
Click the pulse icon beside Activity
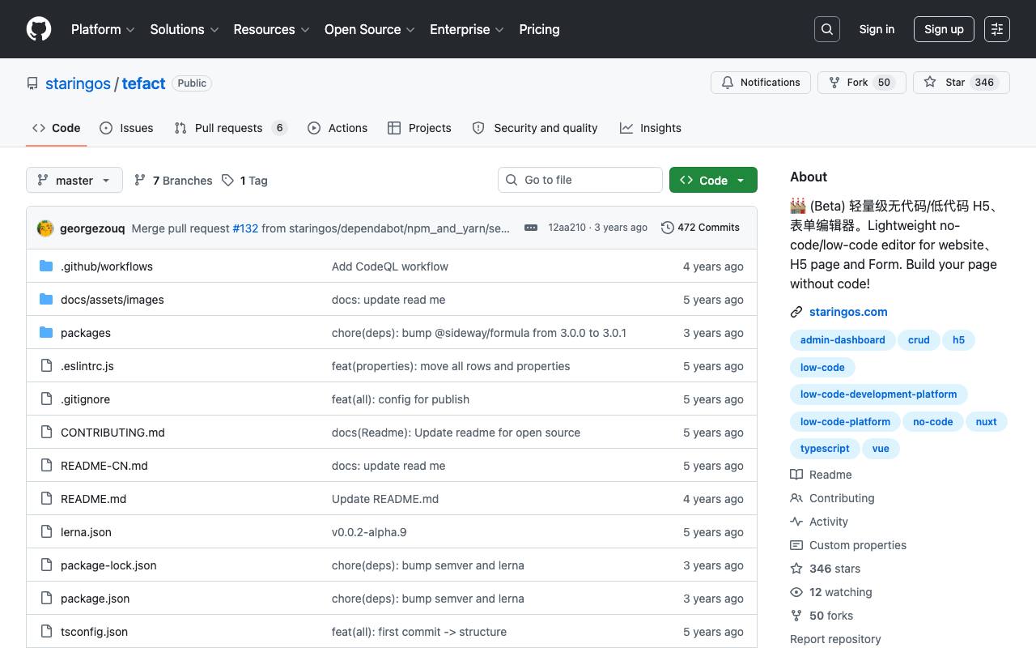796,522
